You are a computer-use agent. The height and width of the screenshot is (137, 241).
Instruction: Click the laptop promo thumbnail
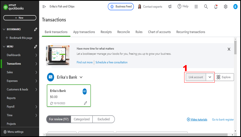(x=58, y=55)
